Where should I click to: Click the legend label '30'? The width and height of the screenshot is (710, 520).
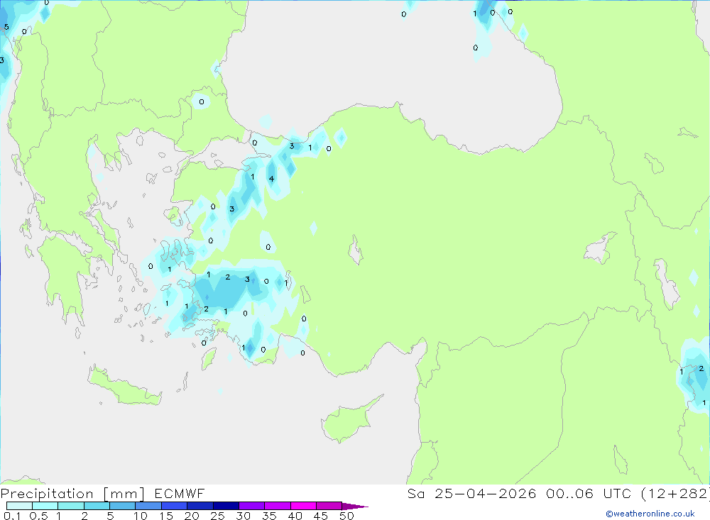(244, 516)
